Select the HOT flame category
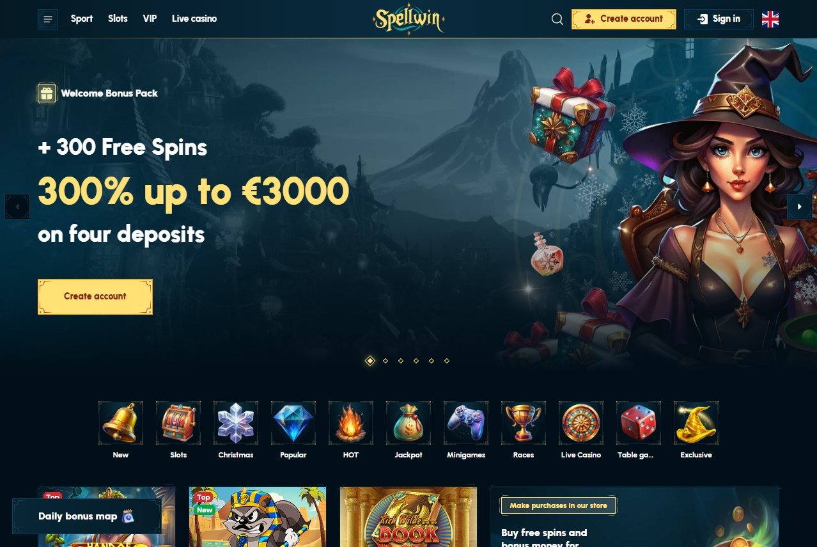 351,423
